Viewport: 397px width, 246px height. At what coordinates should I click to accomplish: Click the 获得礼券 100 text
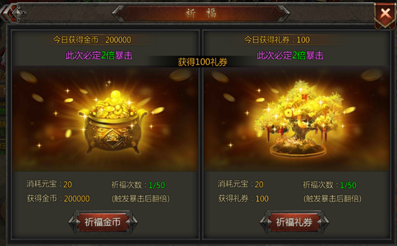click(x=243, y=198)
